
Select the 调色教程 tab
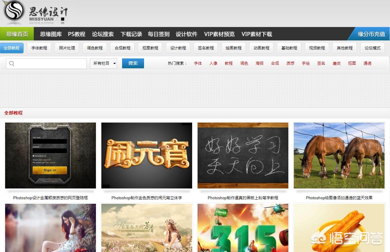coord(94,48)
